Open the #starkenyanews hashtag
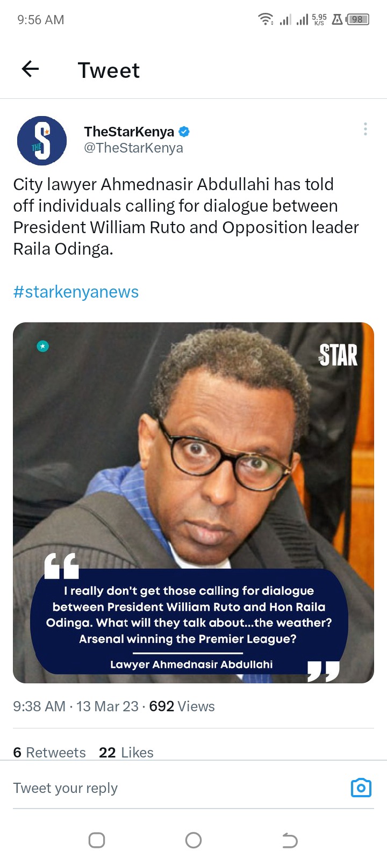 pyautogui.click(x=76, y=292)
